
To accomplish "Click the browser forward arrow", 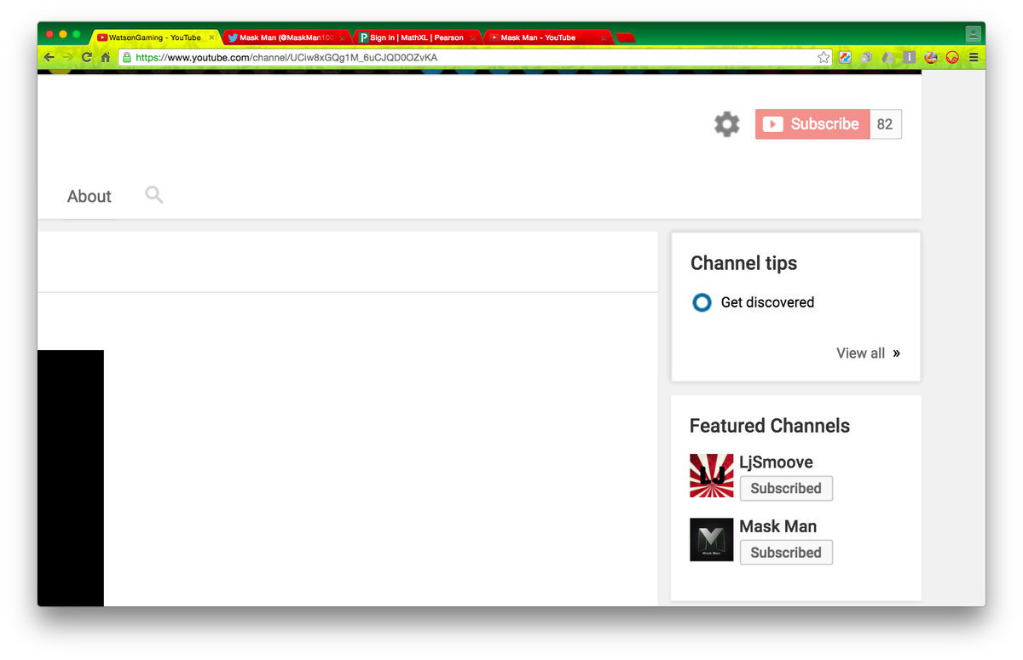I will (x=68, y=58).
